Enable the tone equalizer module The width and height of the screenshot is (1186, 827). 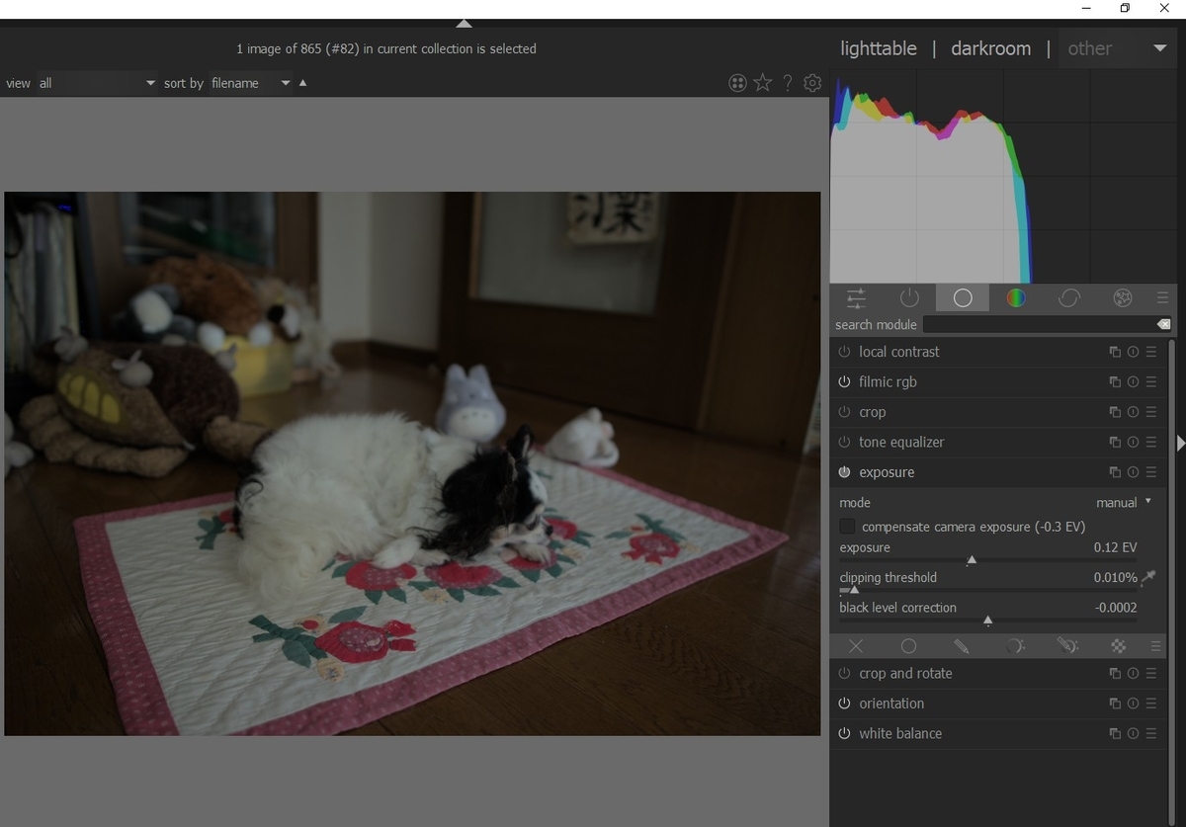click(844, 442)
